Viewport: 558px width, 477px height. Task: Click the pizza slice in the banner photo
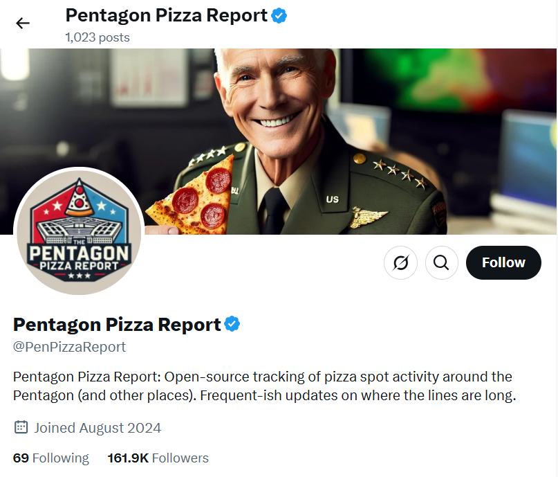click(192, 198)
